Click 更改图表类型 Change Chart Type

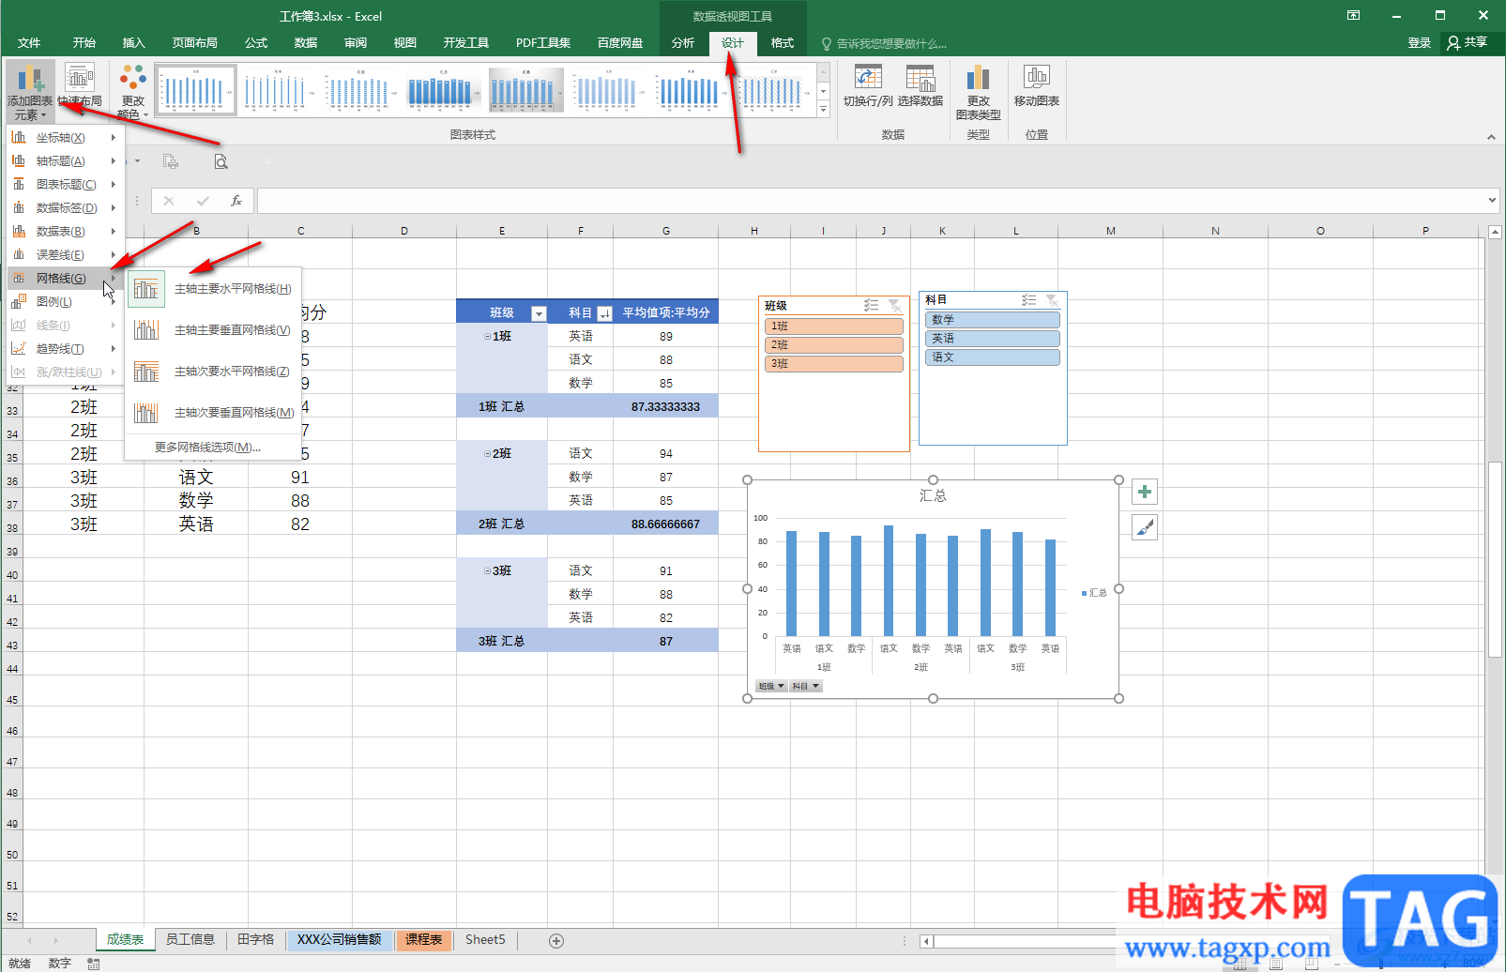tap(979, 92)
